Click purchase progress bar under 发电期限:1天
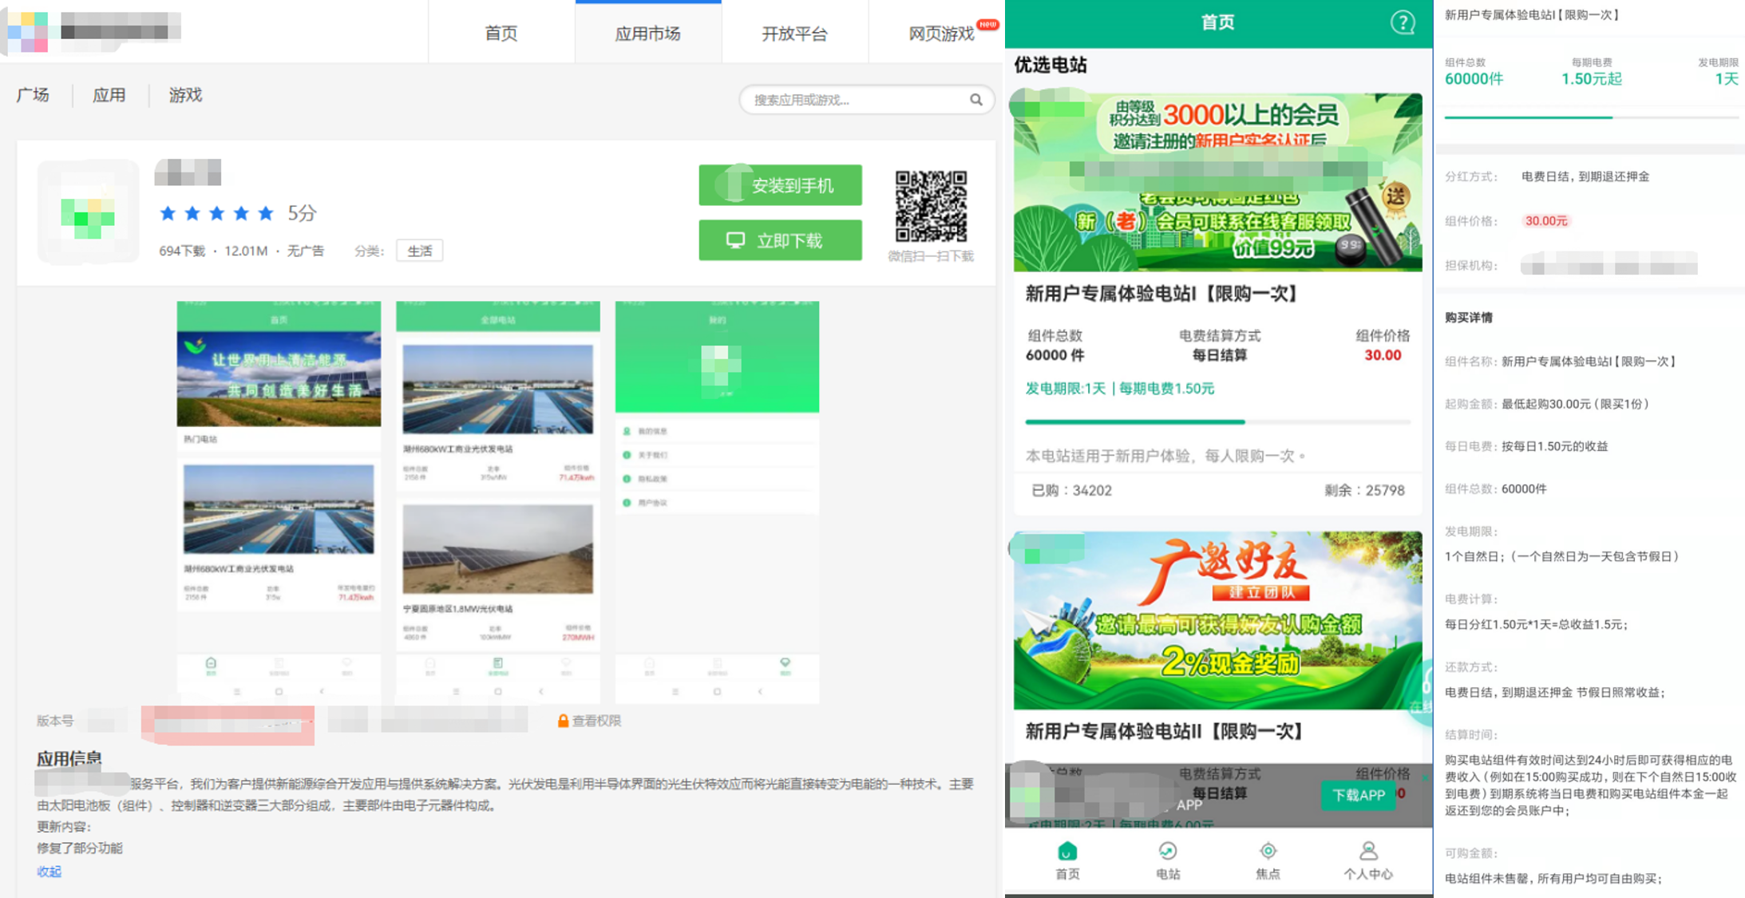The width and height of the screenshot is (1745, 898). pos(1217,421)
